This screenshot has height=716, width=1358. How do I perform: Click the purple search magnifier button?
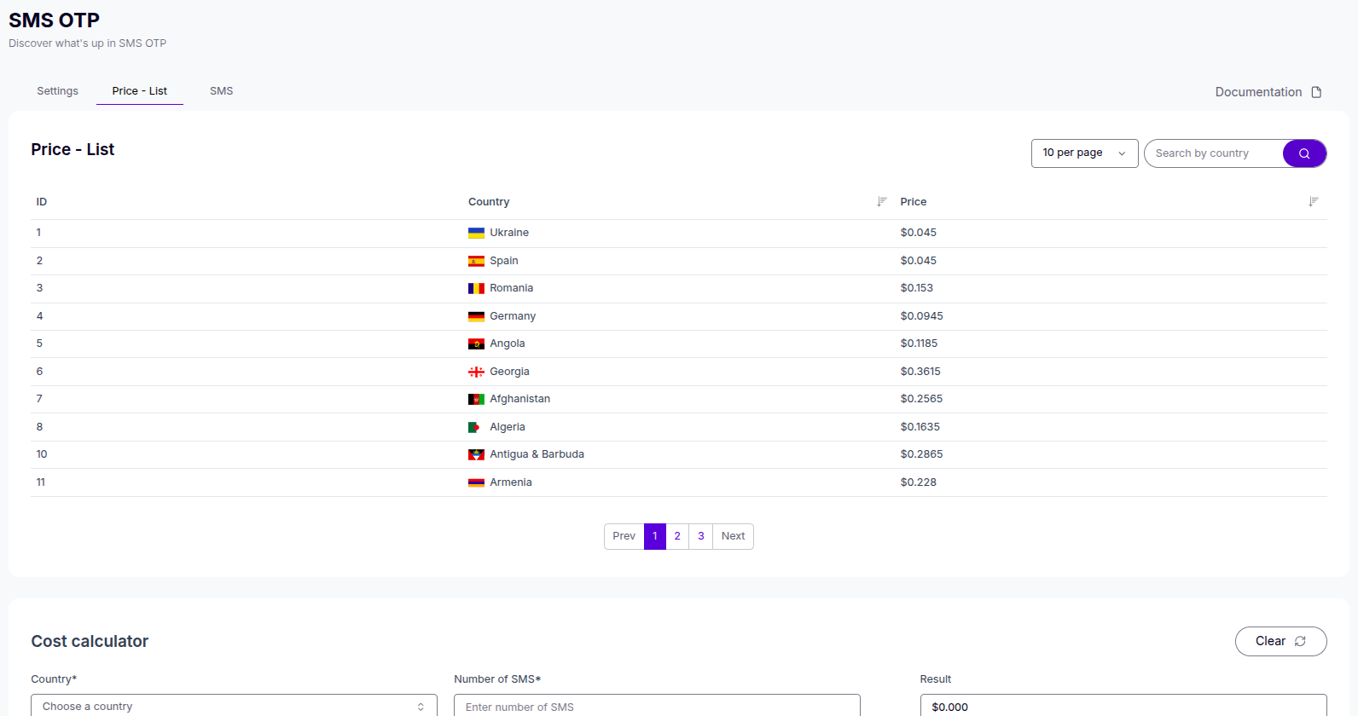(x=1303, y=153)
